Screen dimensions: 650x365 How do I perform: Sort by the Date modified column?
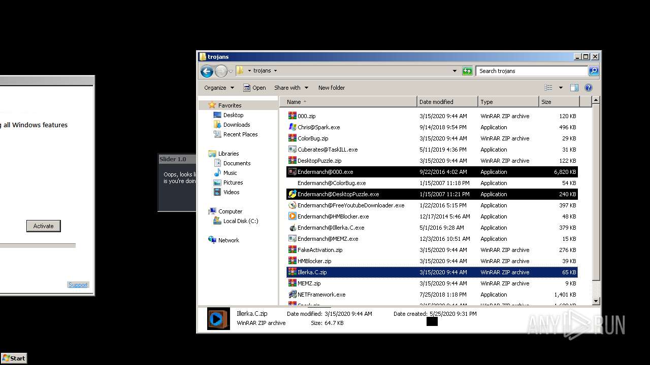point(447,102)
